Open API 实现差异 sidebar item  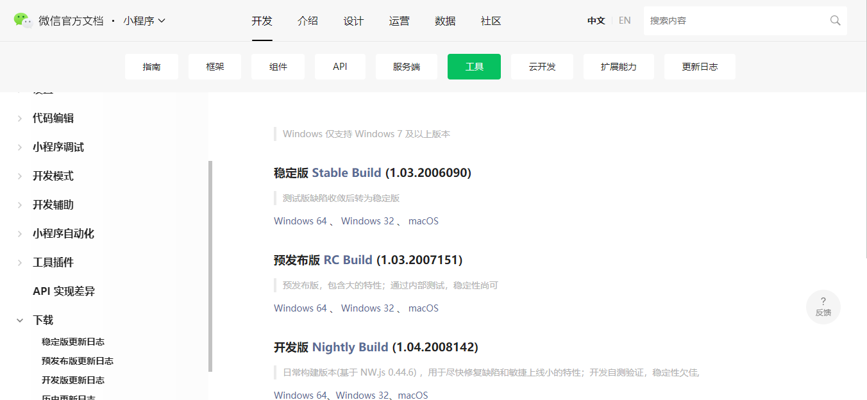click(63, 291)
